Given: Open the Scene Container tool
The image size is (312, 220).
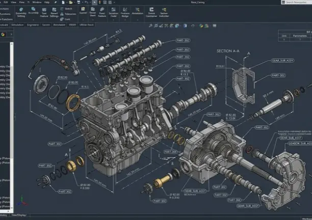Looking at the screenshot, I should click(x=151, y=12).
